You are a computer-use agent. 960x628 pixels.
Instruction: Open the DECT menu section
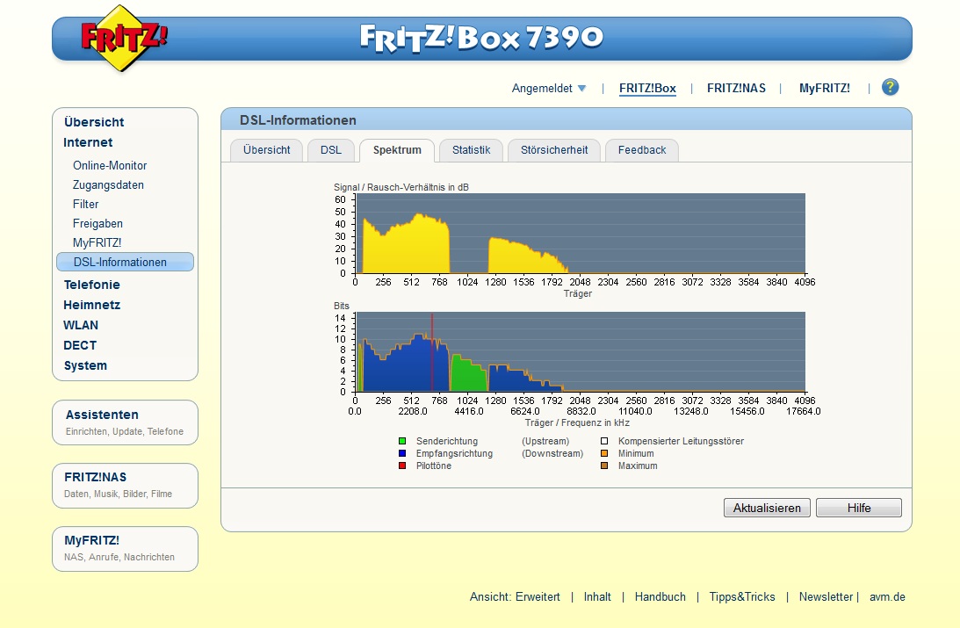pyautogui.click(x=80, y=345)
